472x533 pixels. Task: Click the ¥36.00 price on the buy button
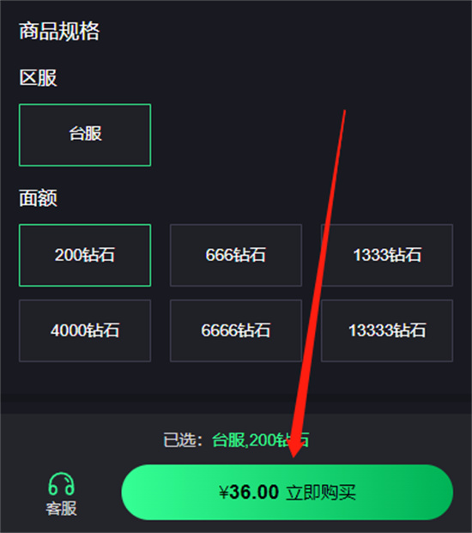click(x=249, y=492)
